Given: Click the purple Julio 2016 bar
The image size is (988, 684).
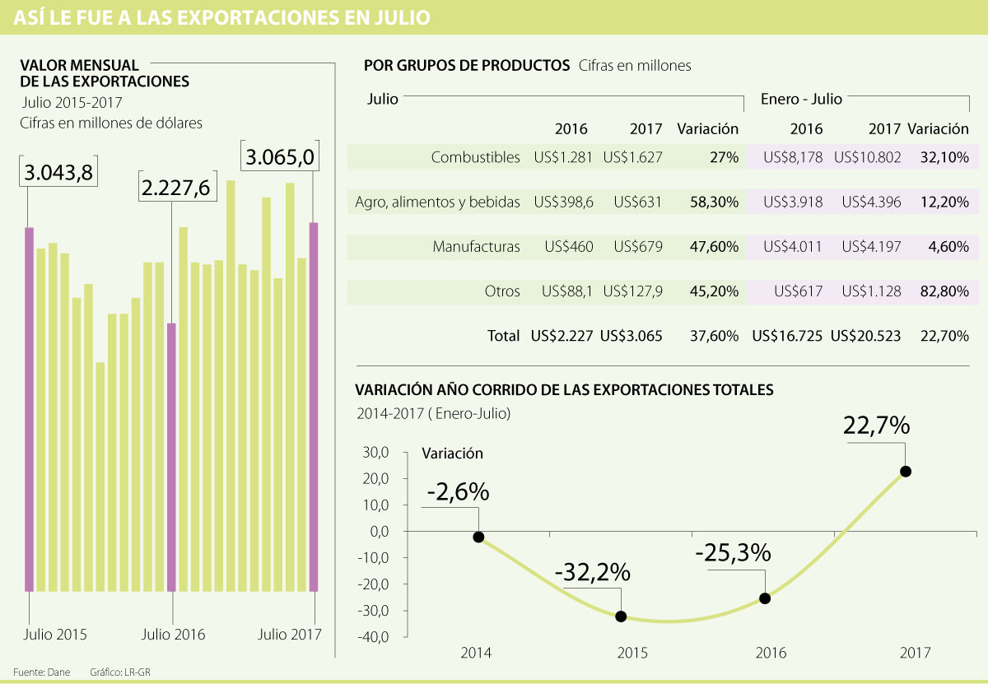Looking at the screenshot, I should click(x=171, y=457).
